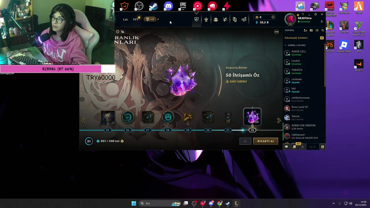Image resolution: width=370 pixels, height=208 pixels.
Task: Switch to the LoL game tab
Action: coord(125,19)
